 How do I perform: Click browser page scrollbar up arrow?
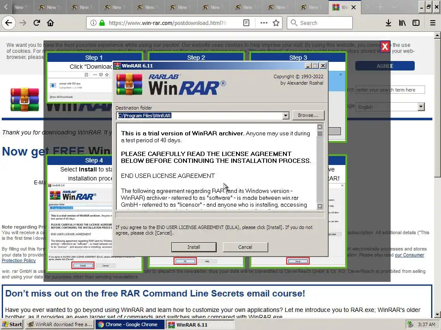(x=438, y=35)
